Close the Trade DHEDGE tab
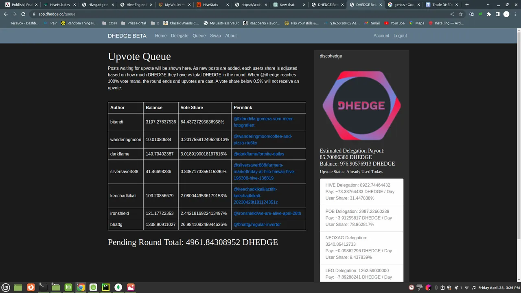 point(458,5)
